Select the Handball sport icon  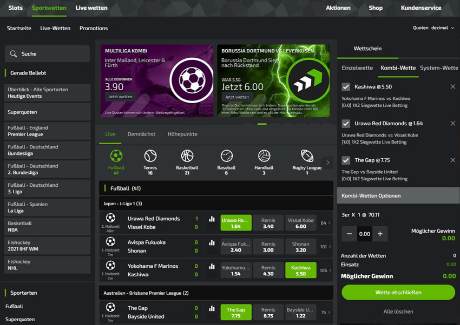click(264, 156)
